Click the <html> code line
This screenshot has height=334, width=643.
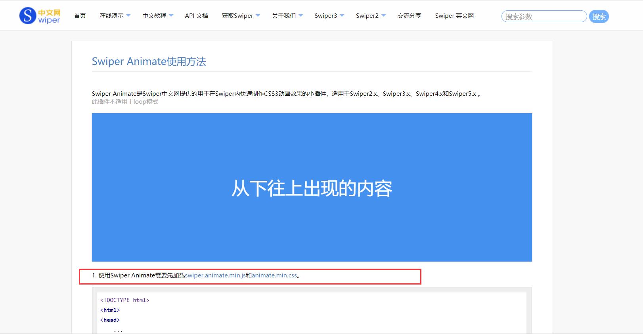pyautogui.click(x=110, y=310)
